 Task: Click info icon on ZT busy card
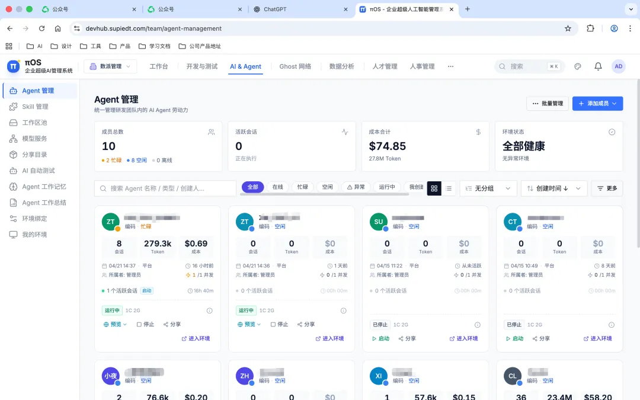(x=209, y=311)
